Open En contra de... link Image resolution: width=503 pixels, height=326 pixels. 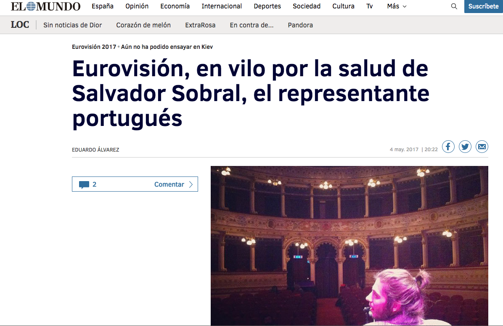click(x=251, y=25)
